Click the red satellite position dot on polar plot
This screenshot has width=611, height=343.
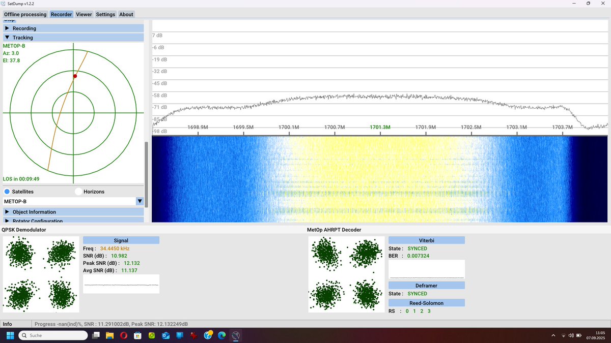pos(75,76)
